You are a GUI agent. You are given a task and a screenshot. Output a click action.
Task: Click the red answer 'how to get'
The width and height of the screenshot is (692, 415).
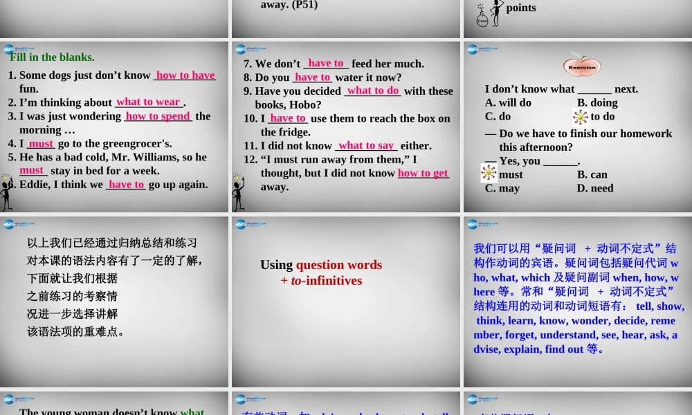pos(423,173)
